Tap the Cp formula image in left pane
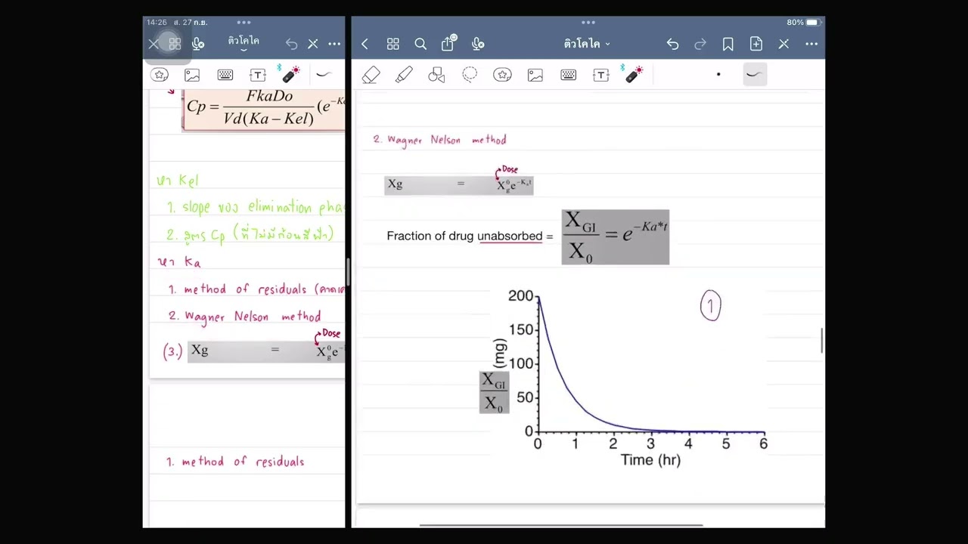Screen dimensions: 968x544 click(264, 110)
